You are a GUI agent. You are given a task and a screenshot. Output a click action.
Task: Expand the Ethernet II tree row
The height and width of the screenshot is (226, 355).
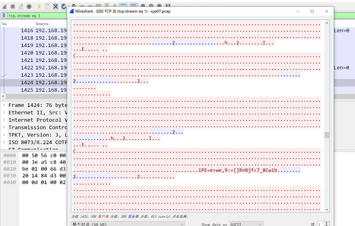[4, 113]
